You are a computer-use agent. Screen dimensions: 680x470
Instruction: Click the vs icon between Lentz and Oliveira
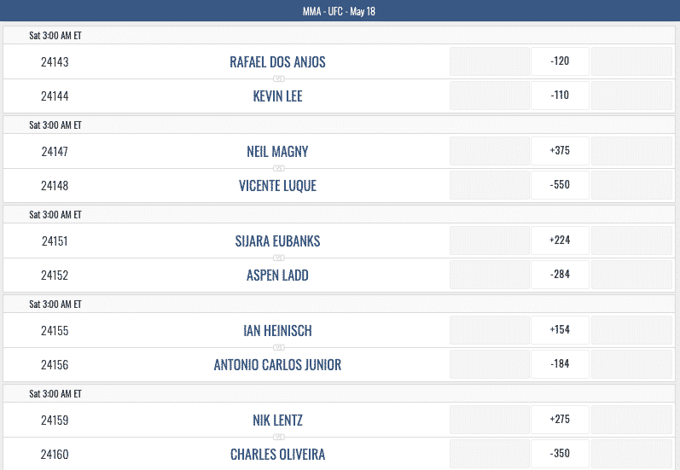[x=279, y=437]
